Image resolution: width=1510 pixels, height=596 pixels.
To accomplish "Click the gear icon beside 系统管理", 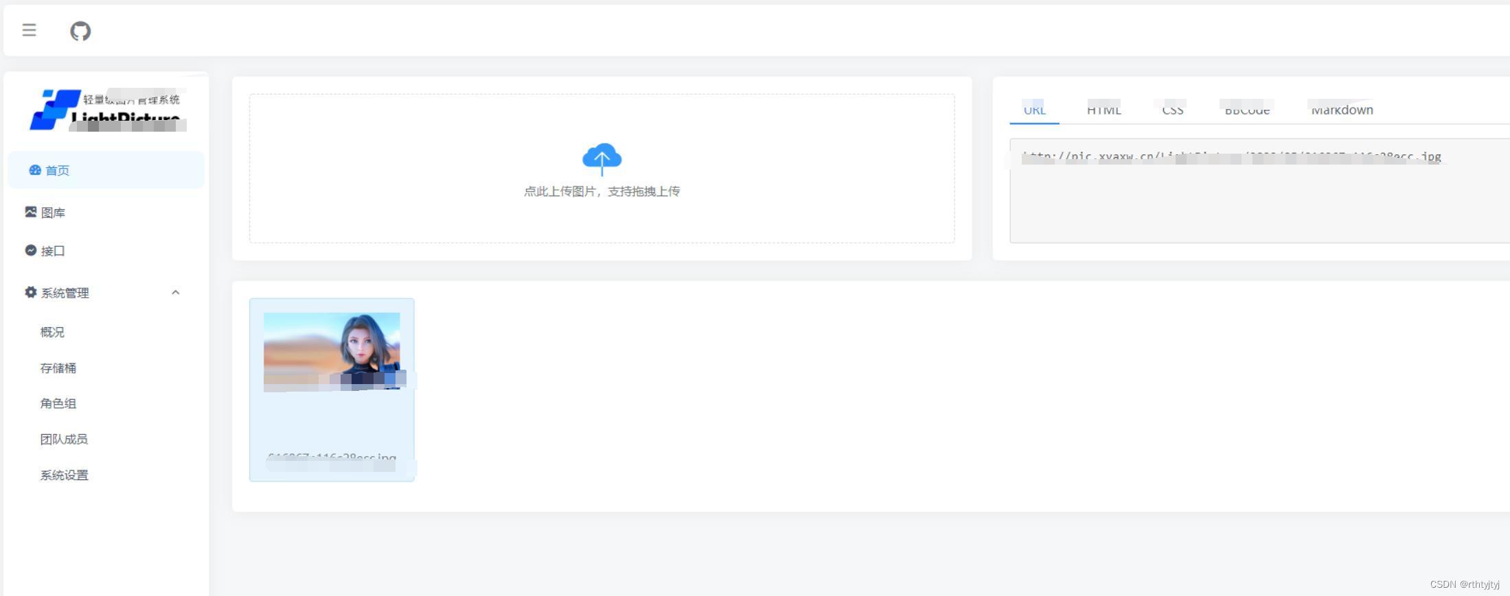I will click(31, 292).
